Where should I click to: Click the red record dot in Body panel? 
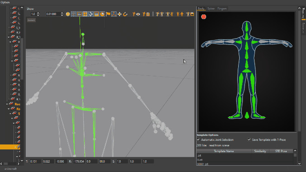[203, 17]
